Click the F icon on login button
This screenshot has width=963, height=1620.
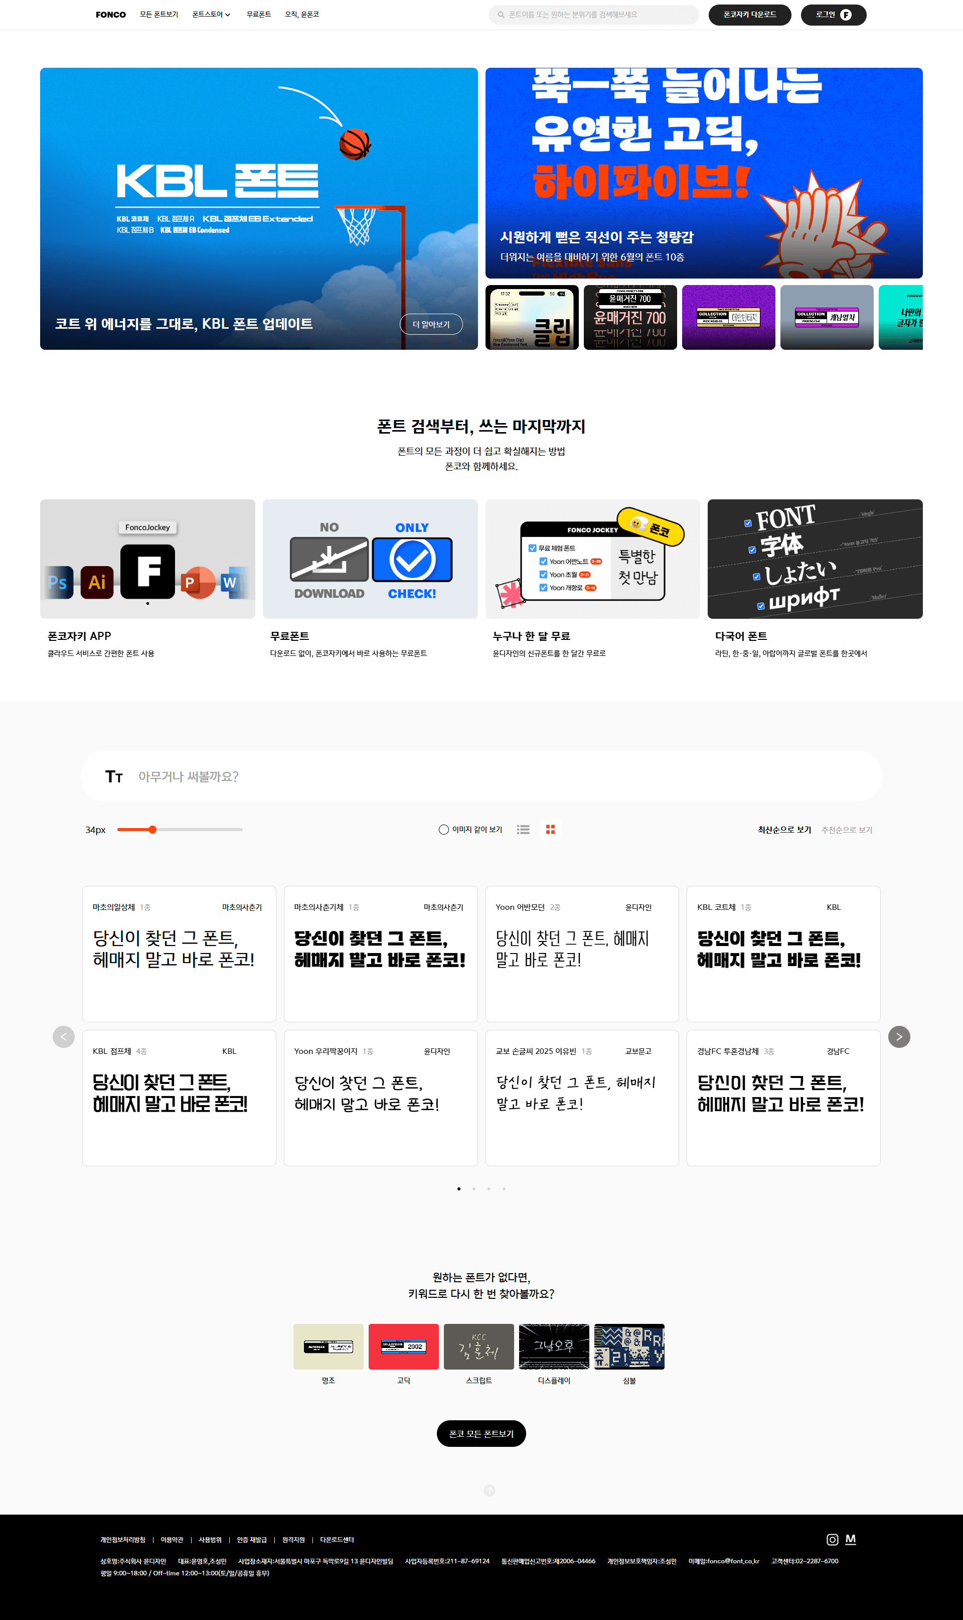pyautogui.click(x=846, y=14)
